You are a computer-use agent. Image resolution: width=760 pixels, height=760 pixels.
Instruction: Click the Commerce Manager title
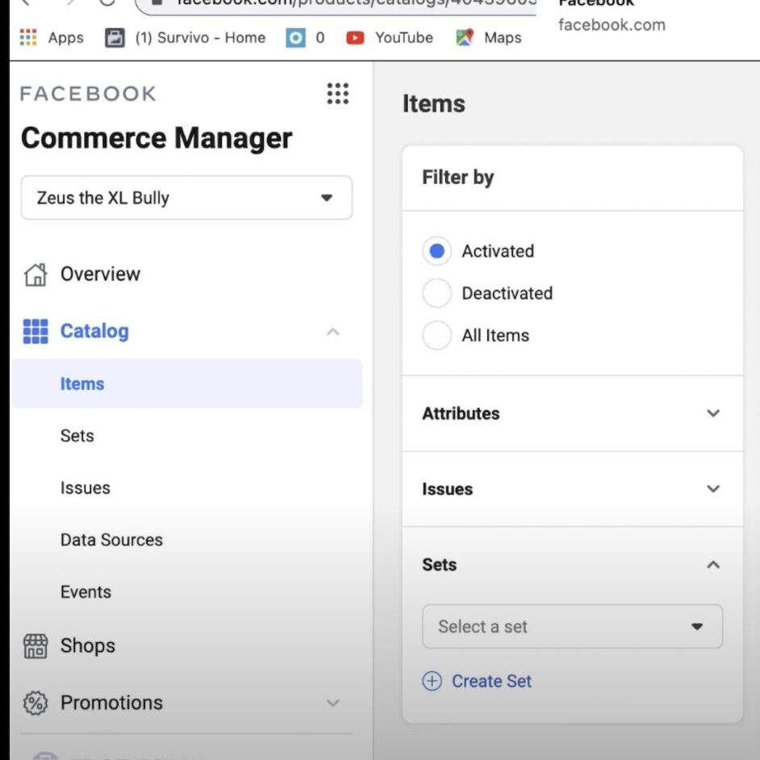pos(157,138)
